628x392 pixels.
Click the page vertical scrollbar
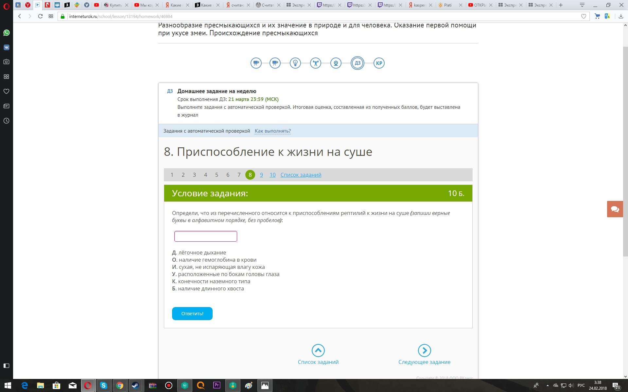tap(625, 151)
